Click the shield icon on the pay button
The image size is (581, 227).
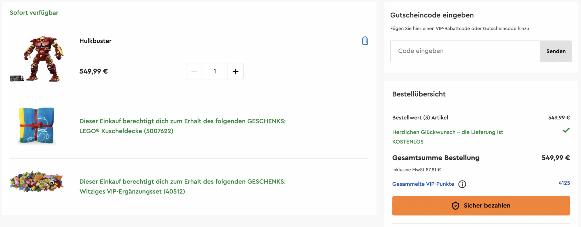(455, 206)
